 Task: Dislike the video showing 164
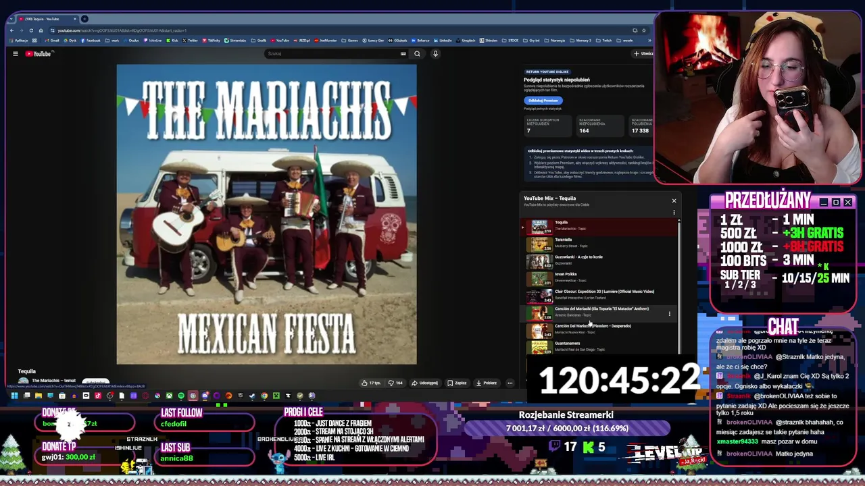(x=396, y=383)
